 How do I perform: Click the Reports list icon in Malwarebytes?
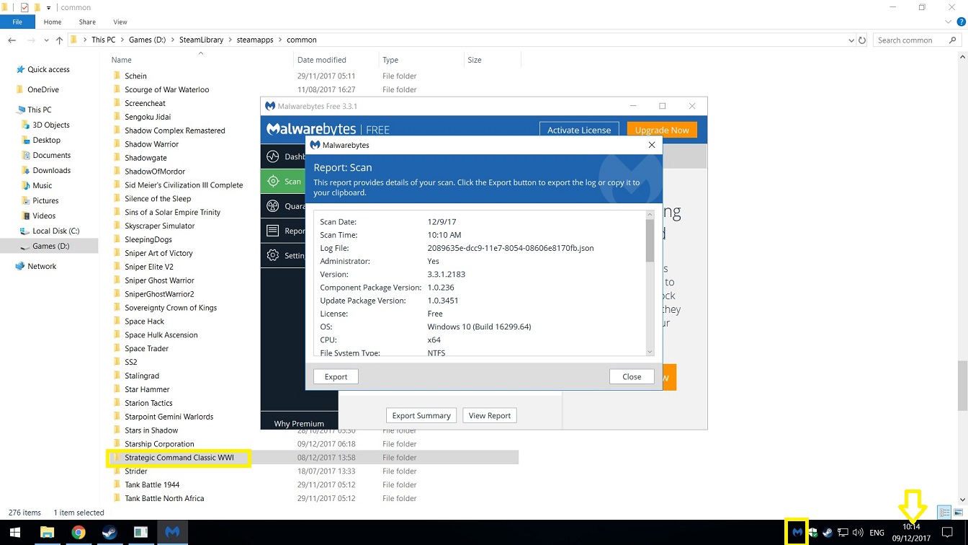click(x=272, y=231)
